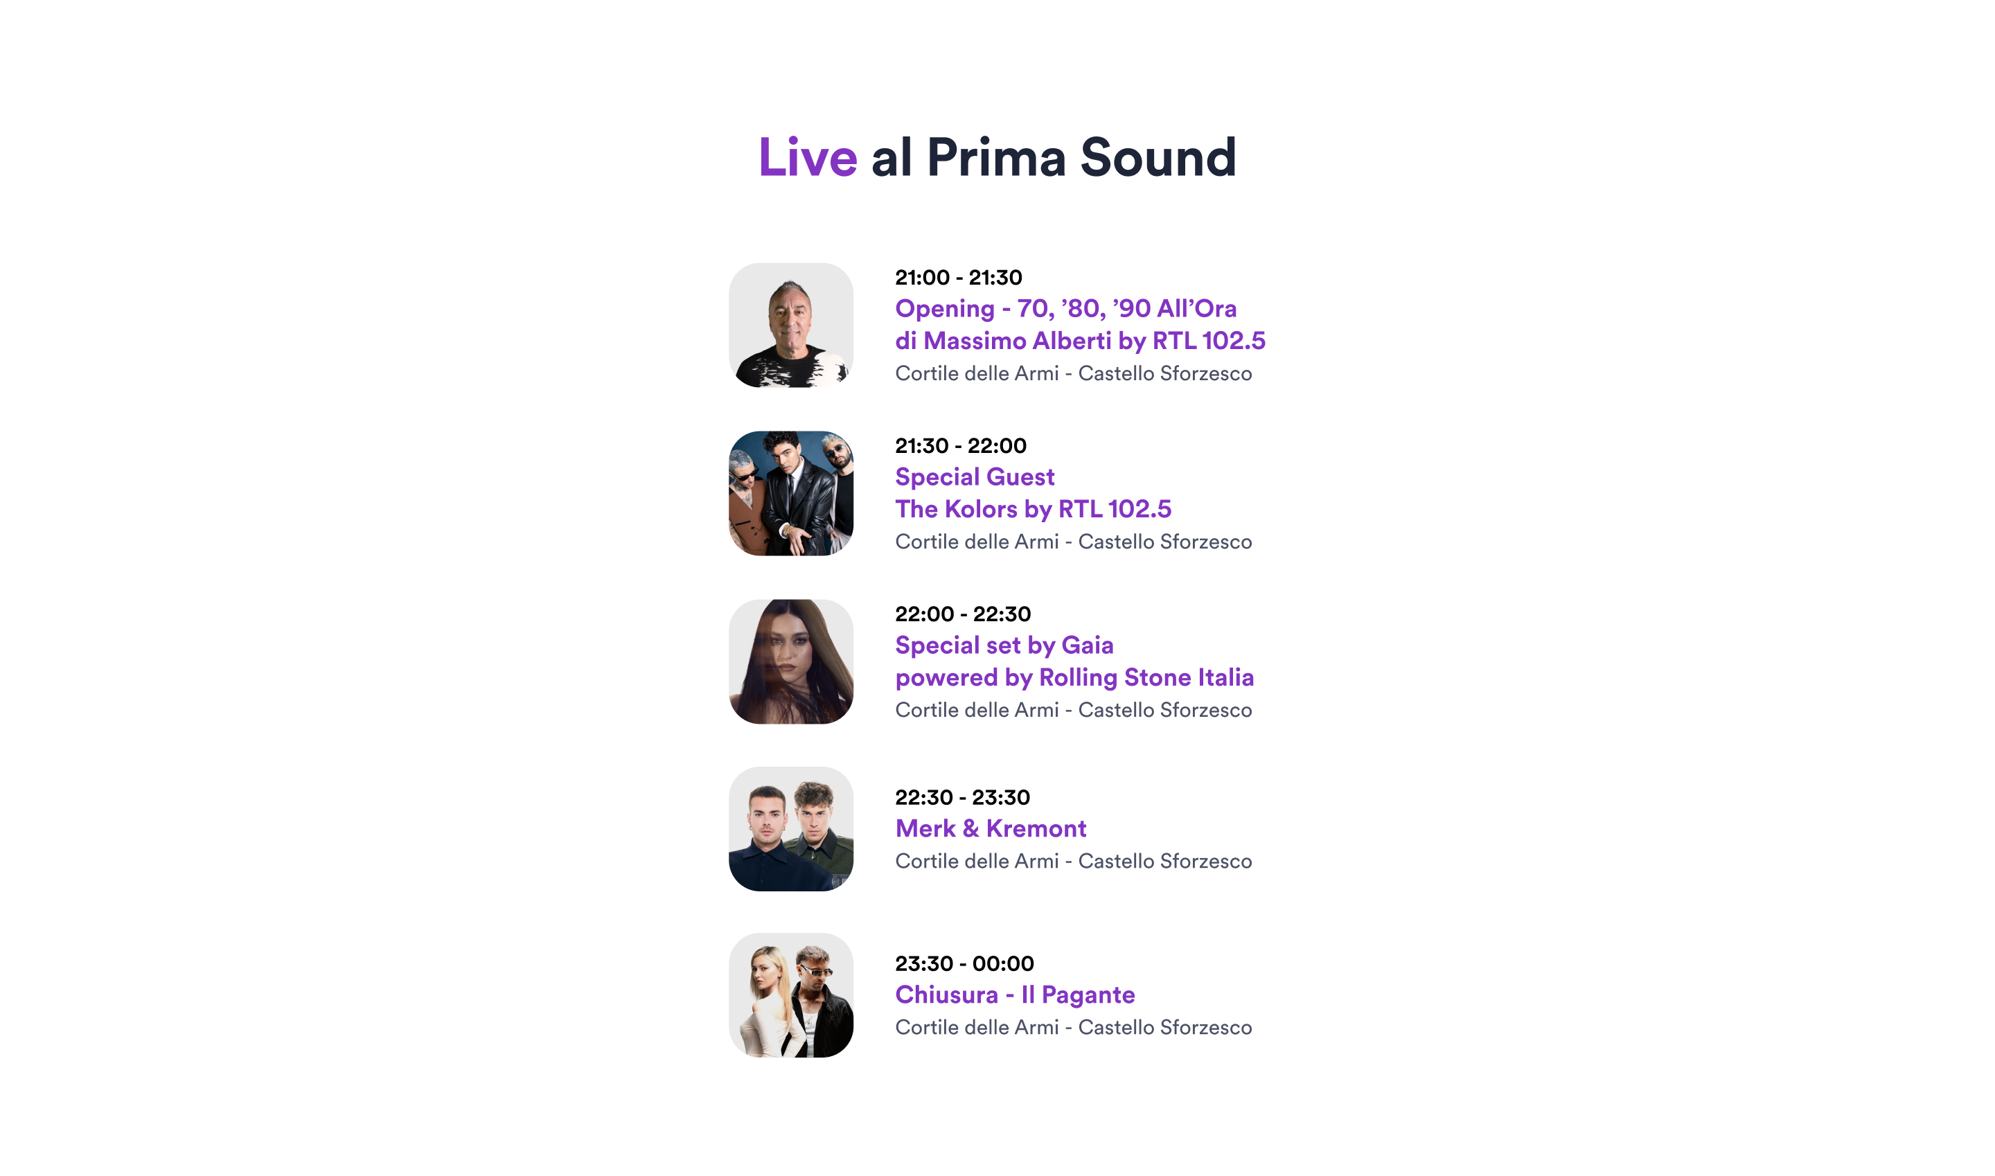Select the '22:30 - 23:30' time label
The width and height of the screenshot is (1995, 1176).
click(962, 797)
